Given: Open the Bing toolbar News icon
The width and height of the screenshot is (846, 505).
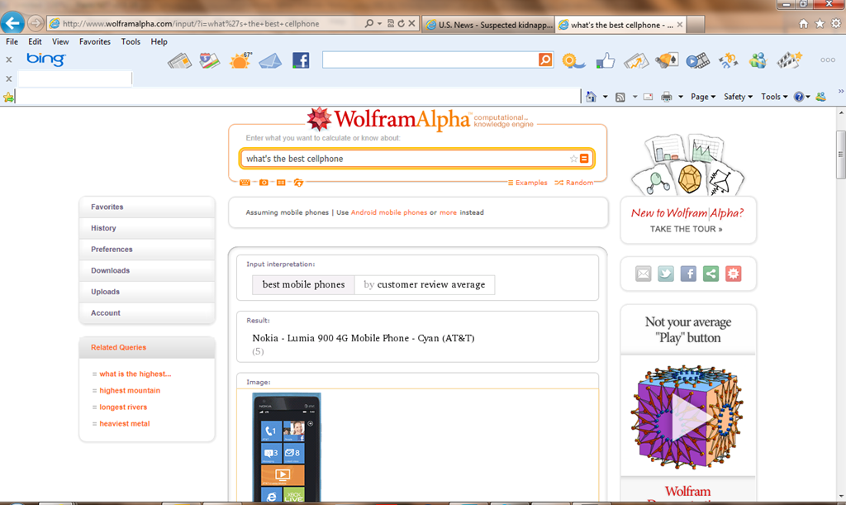Looking at the screenshot, I should point(179,60).
